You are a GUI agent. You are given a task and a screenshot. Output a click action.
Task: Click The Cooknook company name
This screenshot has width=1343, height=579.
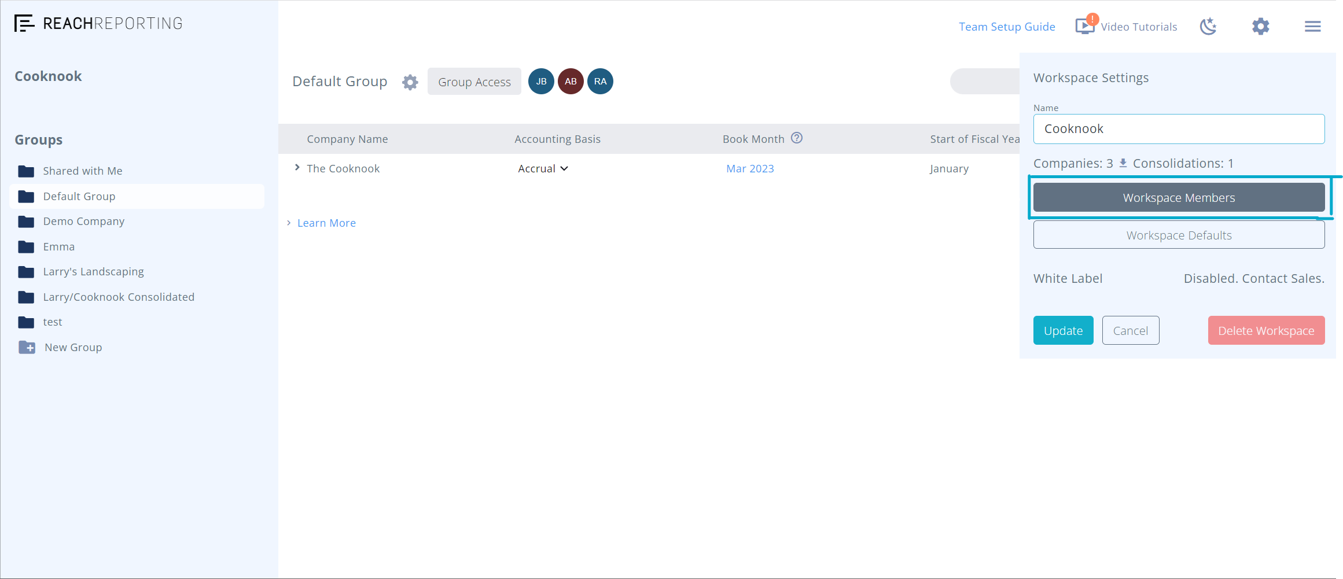343,168
